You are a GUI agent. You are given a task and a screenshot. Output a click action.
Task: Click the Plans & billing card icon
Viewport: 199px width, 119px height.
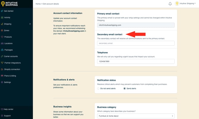pyautogui.click(x=2, y=76)
